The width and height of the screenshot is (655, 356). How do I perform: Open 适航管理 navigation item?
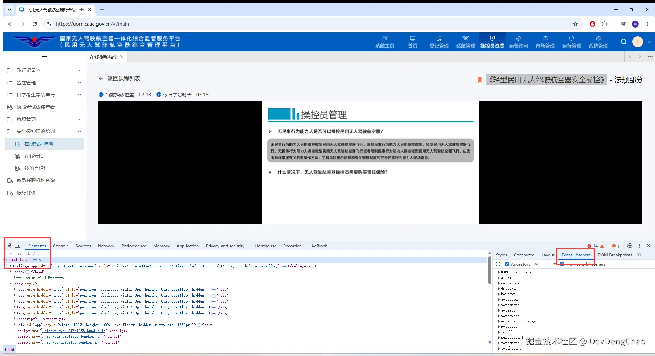pos(465,42)
